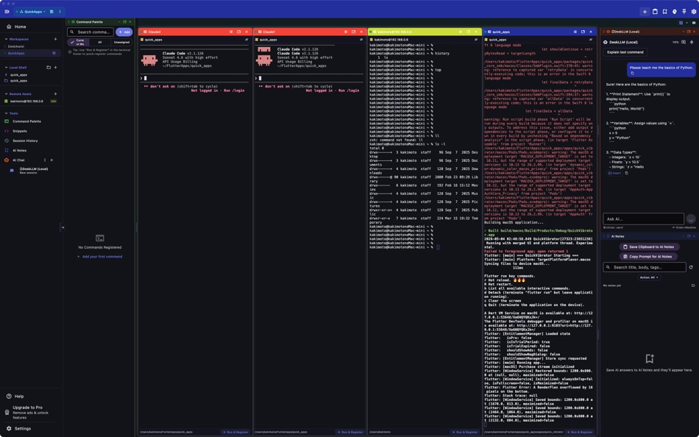The width and height of the screenshot is (699, 437).
Task: Click Save Clipboard to AI Notes
Action: [649, 246]
